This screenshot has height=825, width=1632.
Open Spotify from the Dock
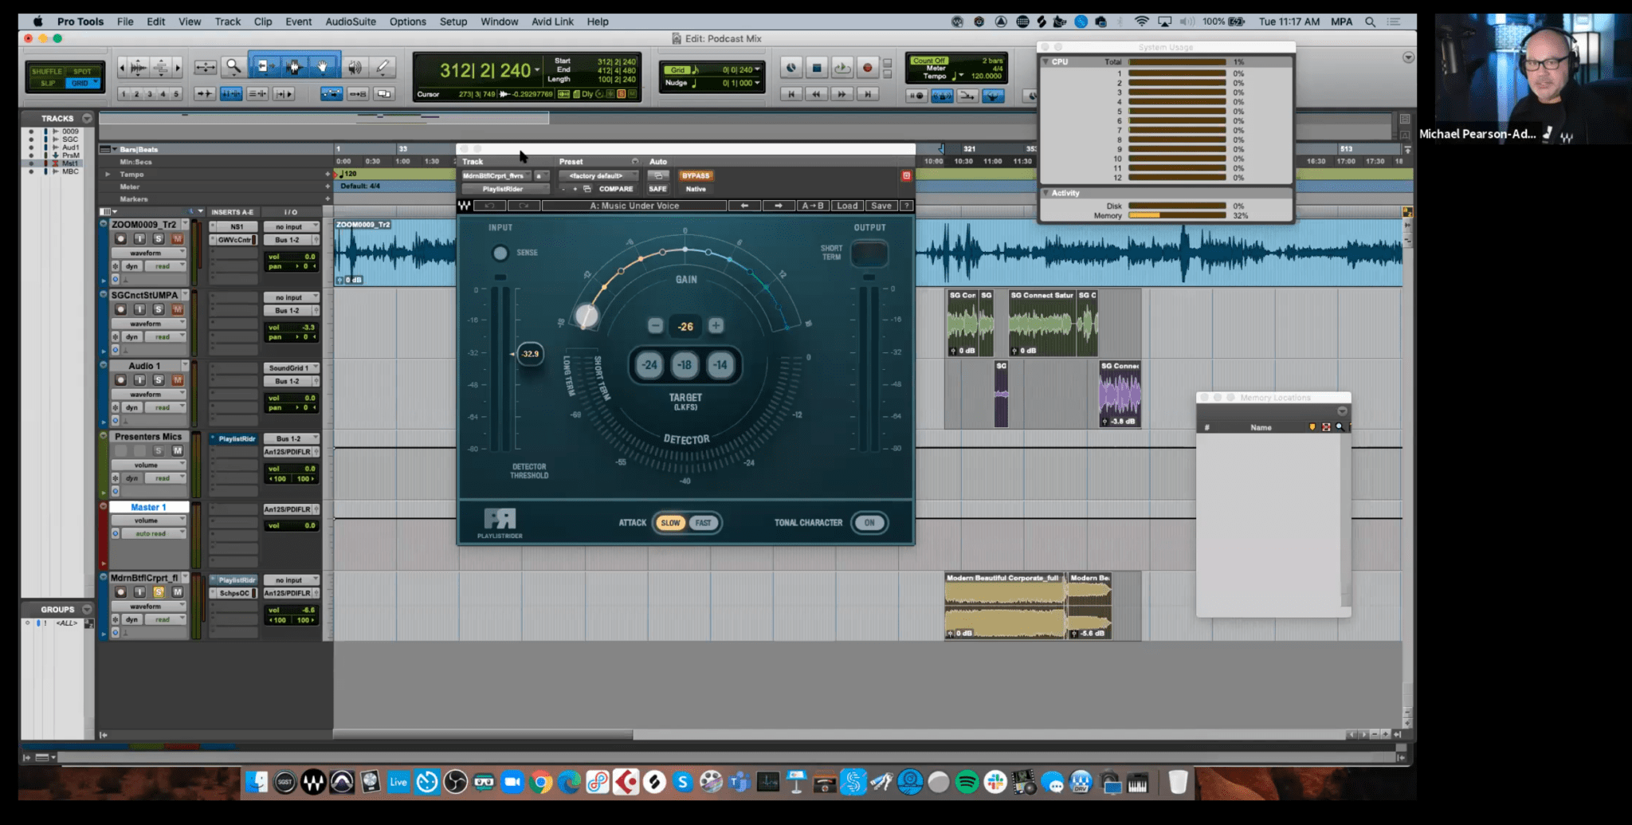967,783
